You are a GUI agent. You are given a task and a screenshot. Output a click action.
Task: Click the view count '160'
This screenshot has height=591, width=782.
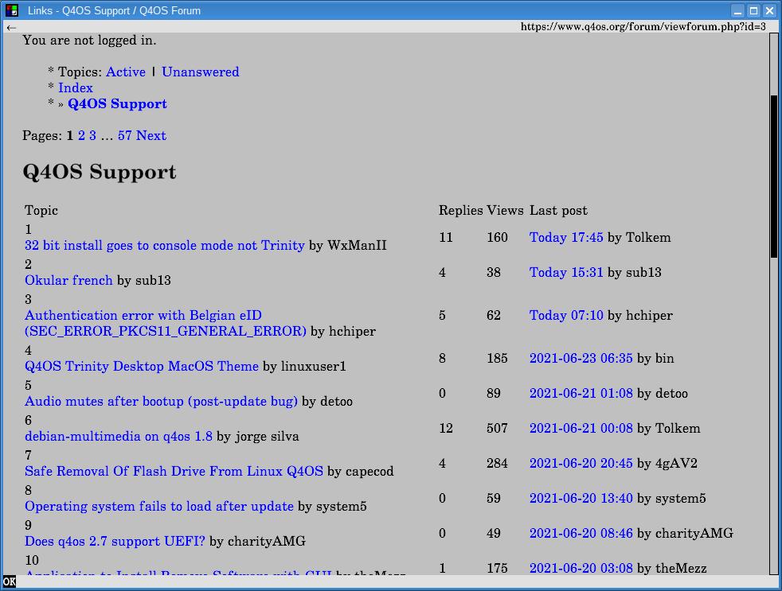click(497, 237)
